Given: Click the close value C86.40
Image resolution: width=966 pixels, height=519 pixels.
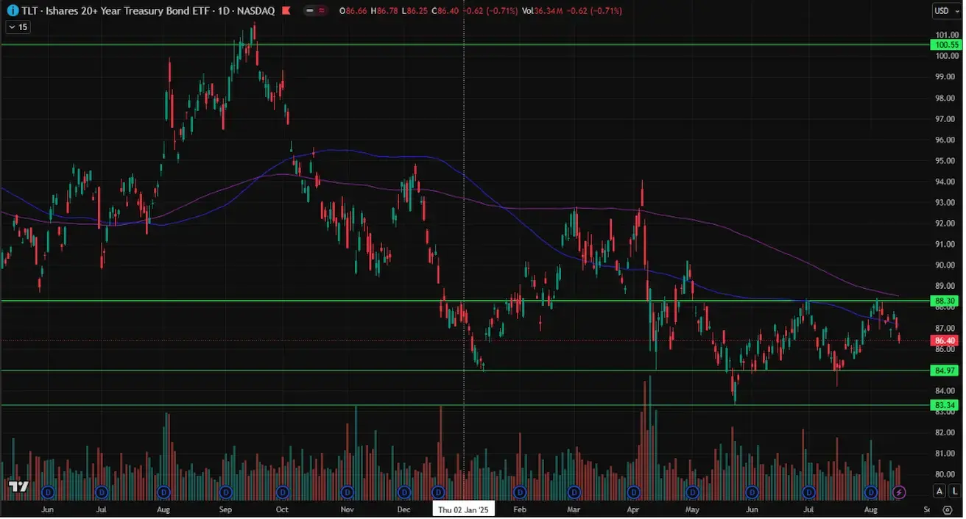Looking at the screenshot, I should click(x=445, y=11).
